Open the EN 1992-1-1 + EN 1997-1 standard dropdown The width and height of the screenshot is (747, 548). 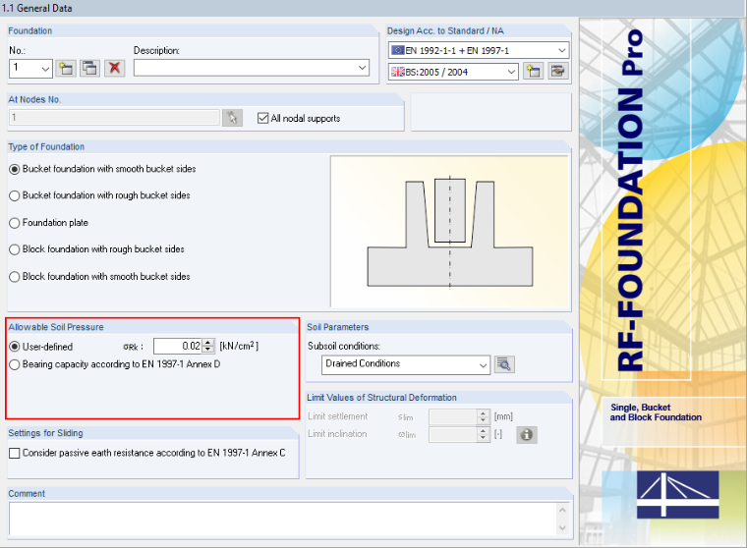pos(561,50)
